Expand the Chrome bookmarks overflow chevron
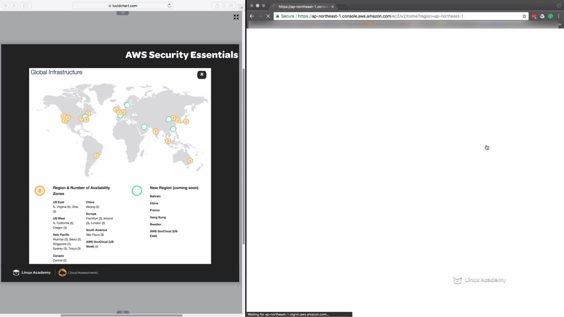This screenshot has width=564, height=317. pyautogui.click(x=560, y=25)
